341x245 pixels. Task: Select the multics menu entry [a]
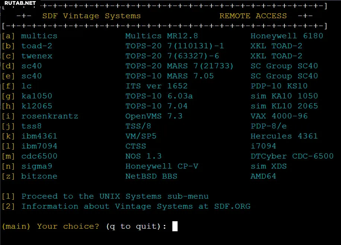pyautogui.click(x=39, y=36)
